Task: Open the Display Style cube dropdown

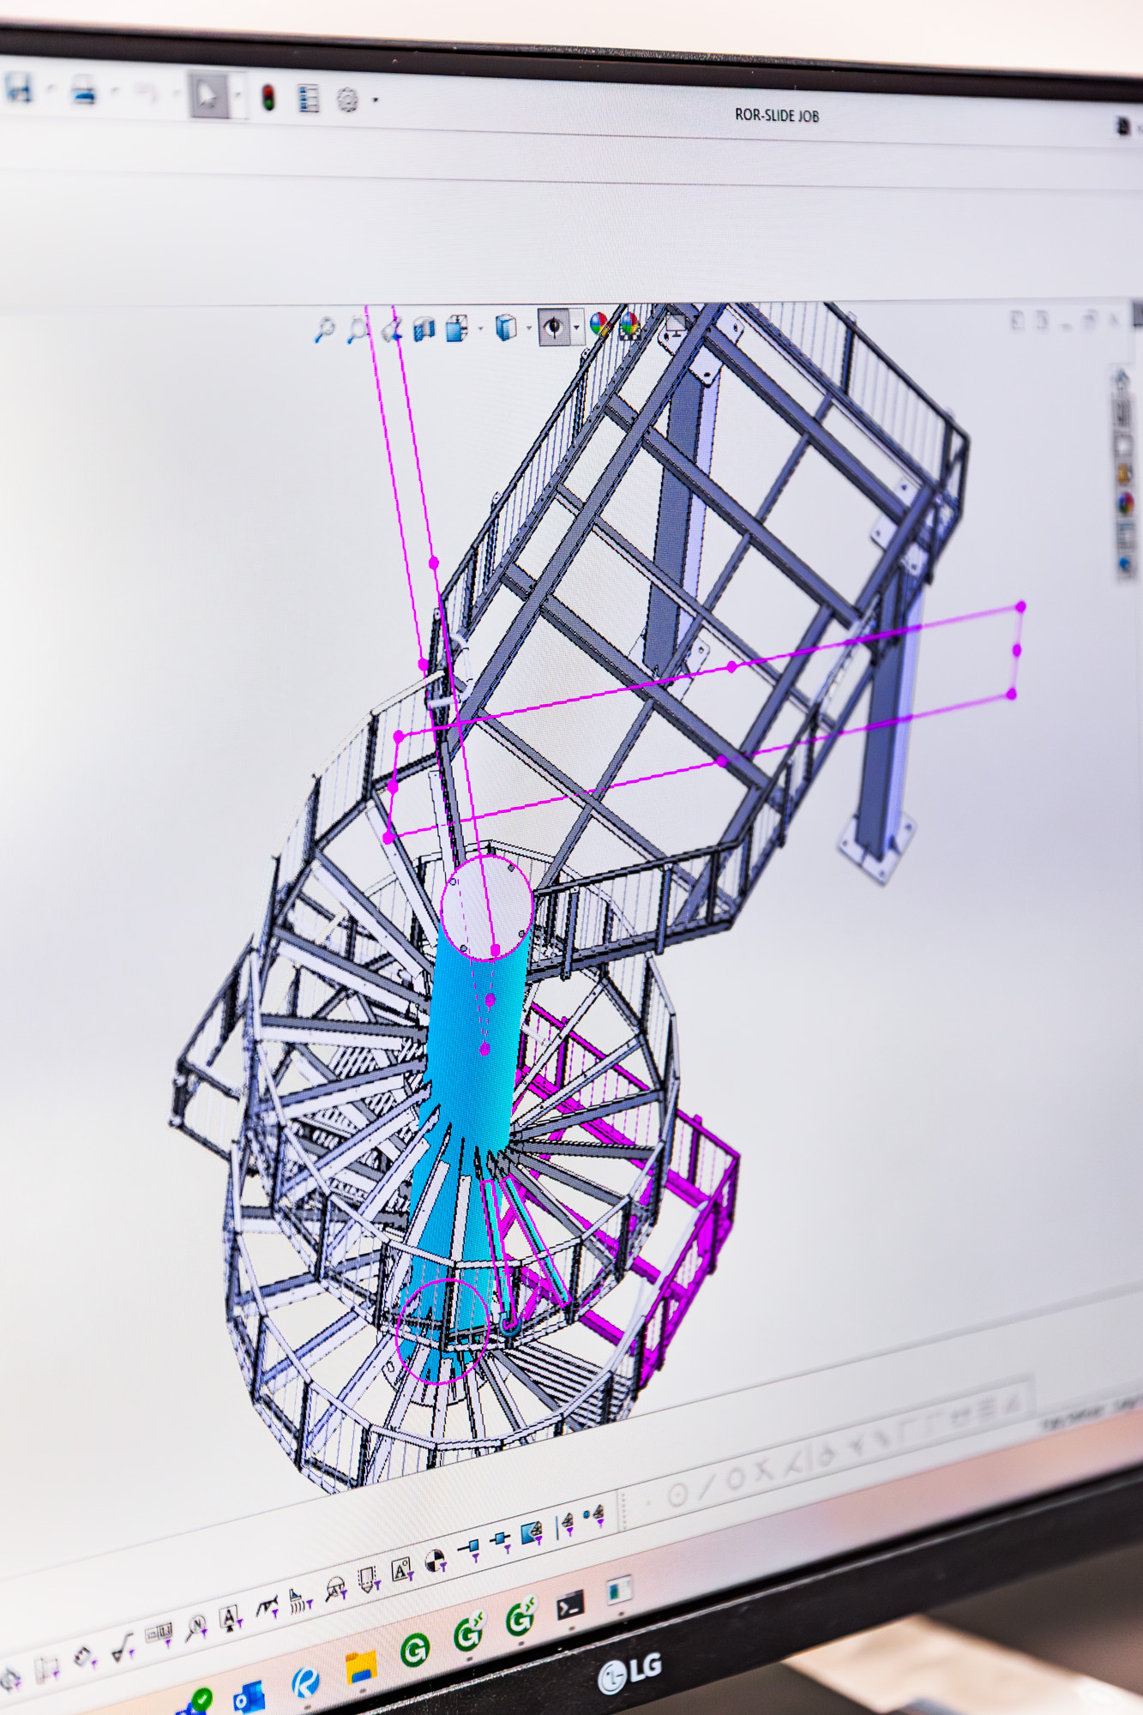Action: click(506, 328)
